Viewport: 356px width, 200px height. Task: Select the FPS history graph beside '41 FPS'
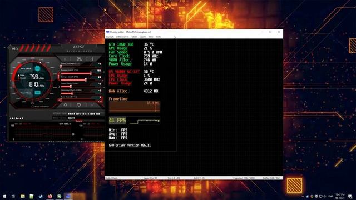pos(145,121)
